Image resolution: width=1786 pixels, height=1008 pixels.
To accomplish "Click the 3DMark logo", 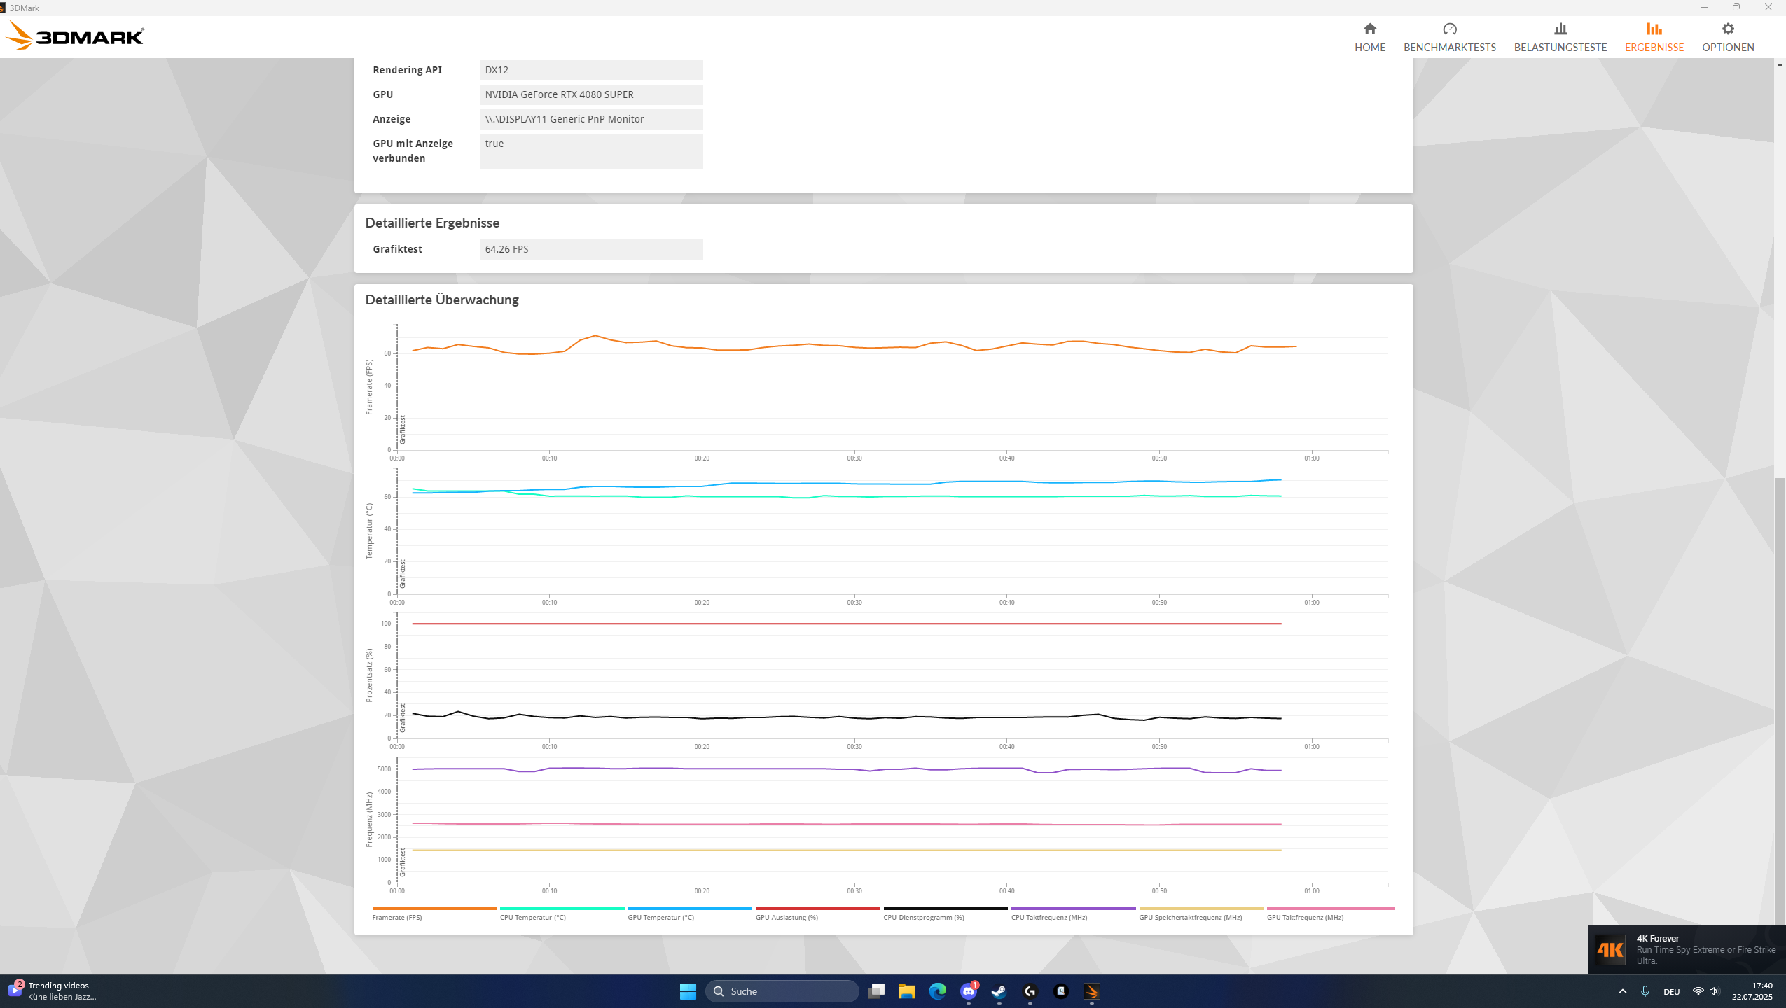I will 76,36.
